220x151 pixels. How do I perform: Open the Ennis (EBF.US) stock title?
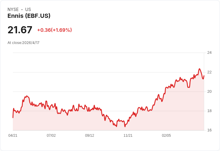(29, 16)
